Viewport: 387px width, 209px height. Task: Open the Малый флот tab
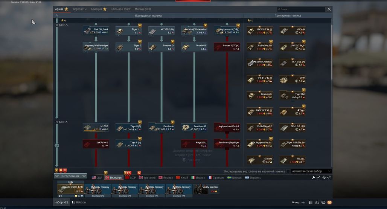point(143,9)
